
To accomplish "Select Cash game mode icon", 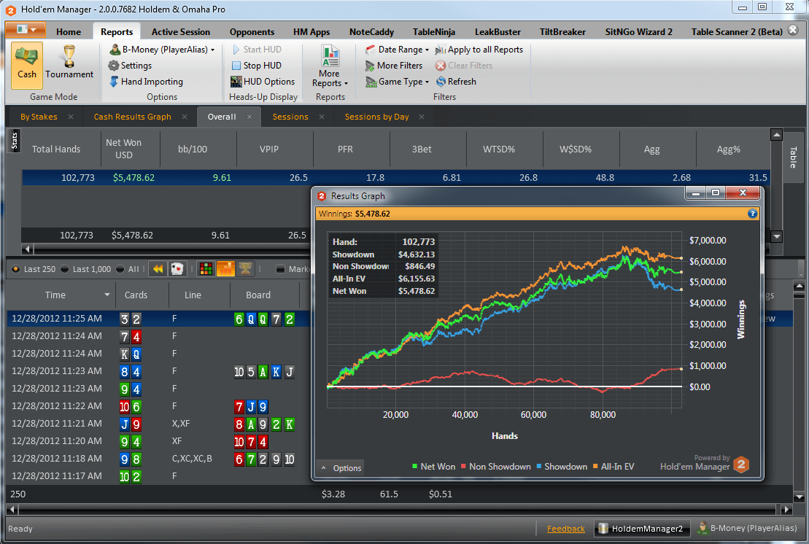I will tap(27, 64).
